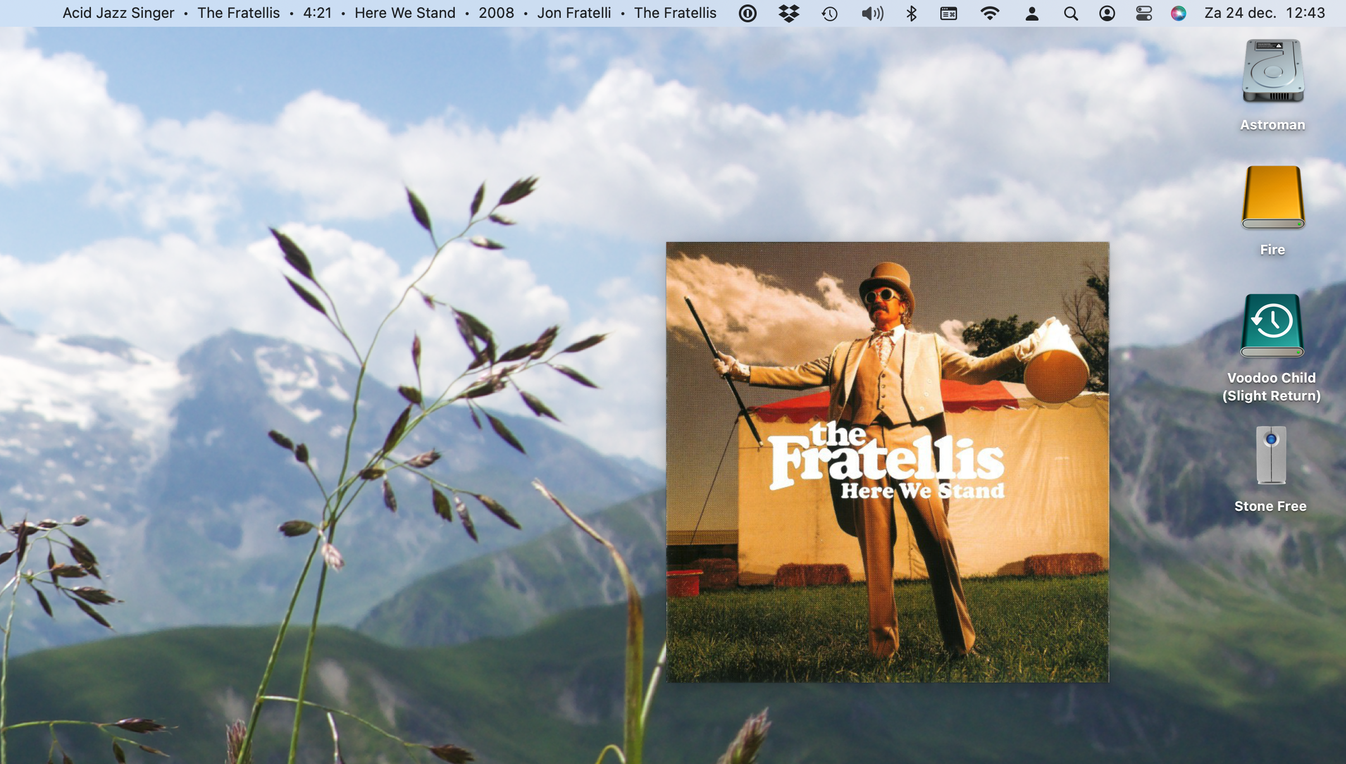Click the Acid Jazz Singer track title

click(x=118, y=13)
